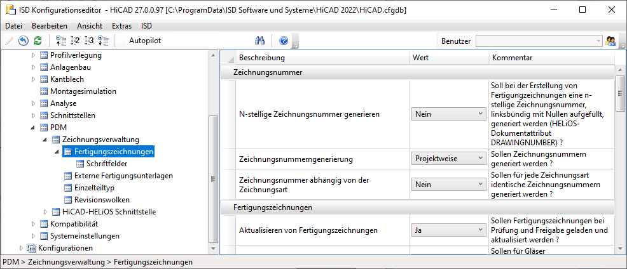Screen dimensions: 627x269
Task: Click the Schriftfelder node grid icon
Action: [x=80, y=164]
